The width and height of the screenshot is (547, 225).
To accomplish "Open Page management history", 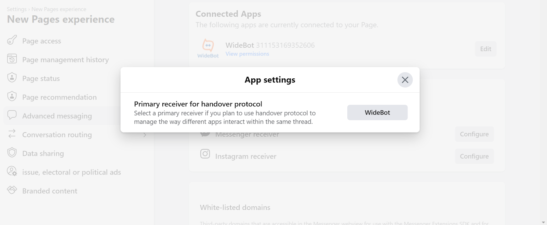I will pyautogui.click(x=66, y=60).
